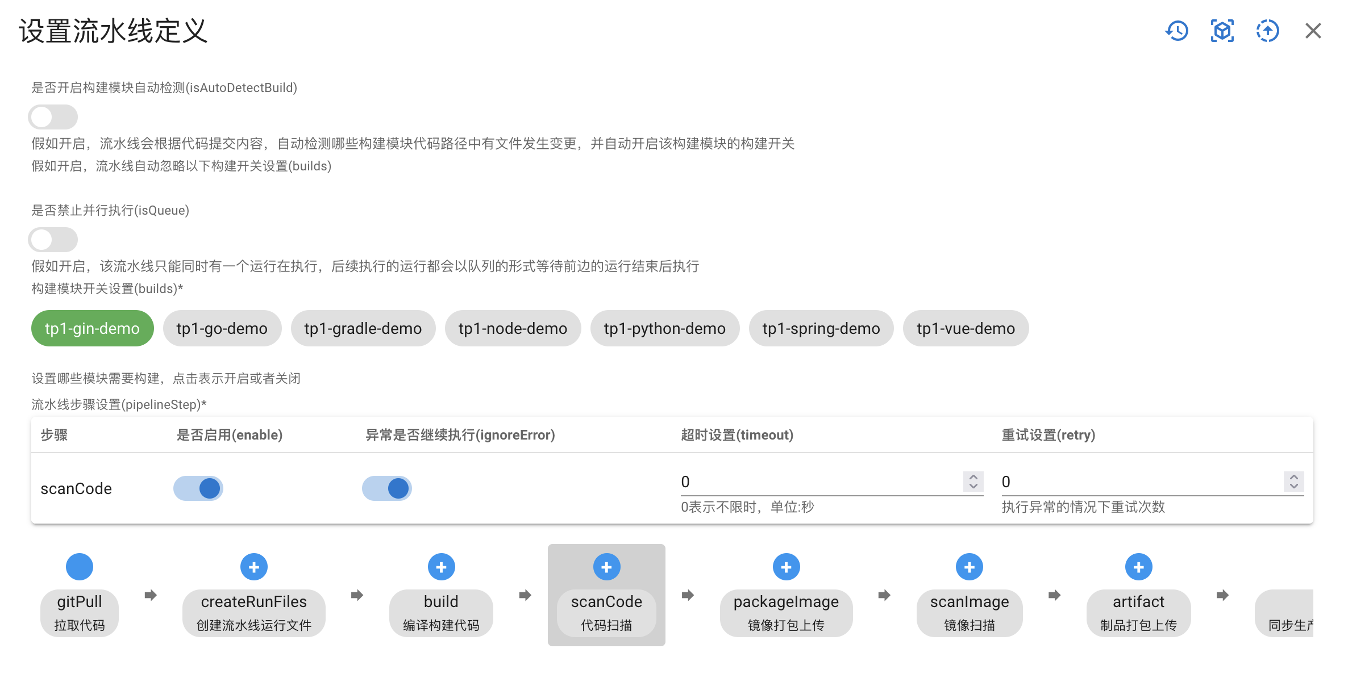Click the plus icon above scanImage step
The height and width of the screenshot is (686, 1348).
[969, 566]
